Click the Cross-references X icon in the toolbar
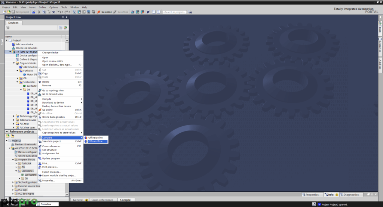 click(148, 12)
